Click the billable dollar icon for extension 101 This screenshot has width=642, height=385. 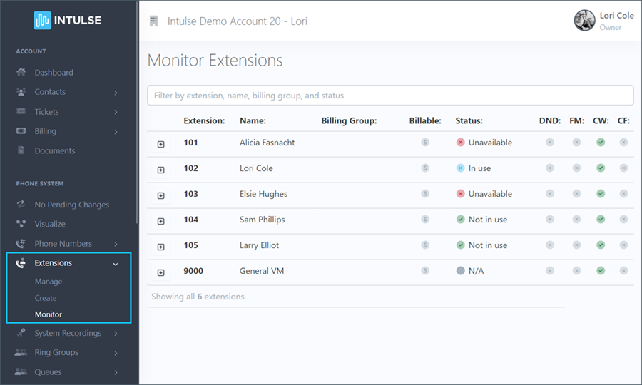pos(425,143)
